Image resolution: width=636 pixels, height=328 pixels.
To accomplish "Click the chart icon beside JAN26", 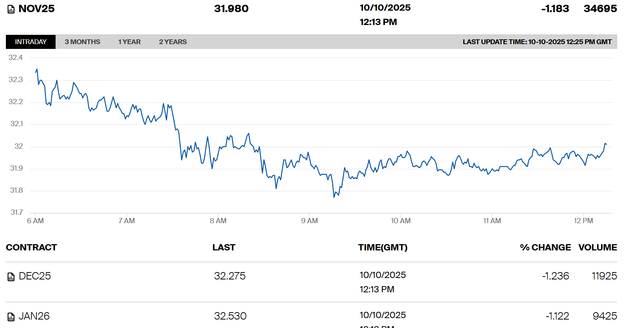I will [x=11, y=317].
